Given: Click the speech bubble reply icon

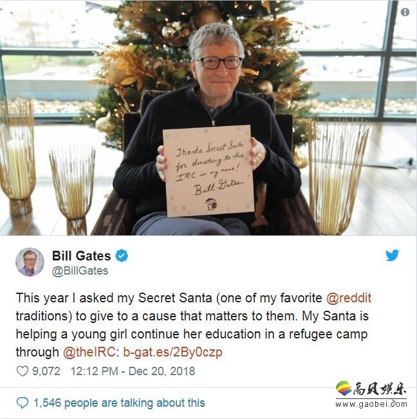Looking at the screenshot, I should pyautogui.click(x=22, y=403).
